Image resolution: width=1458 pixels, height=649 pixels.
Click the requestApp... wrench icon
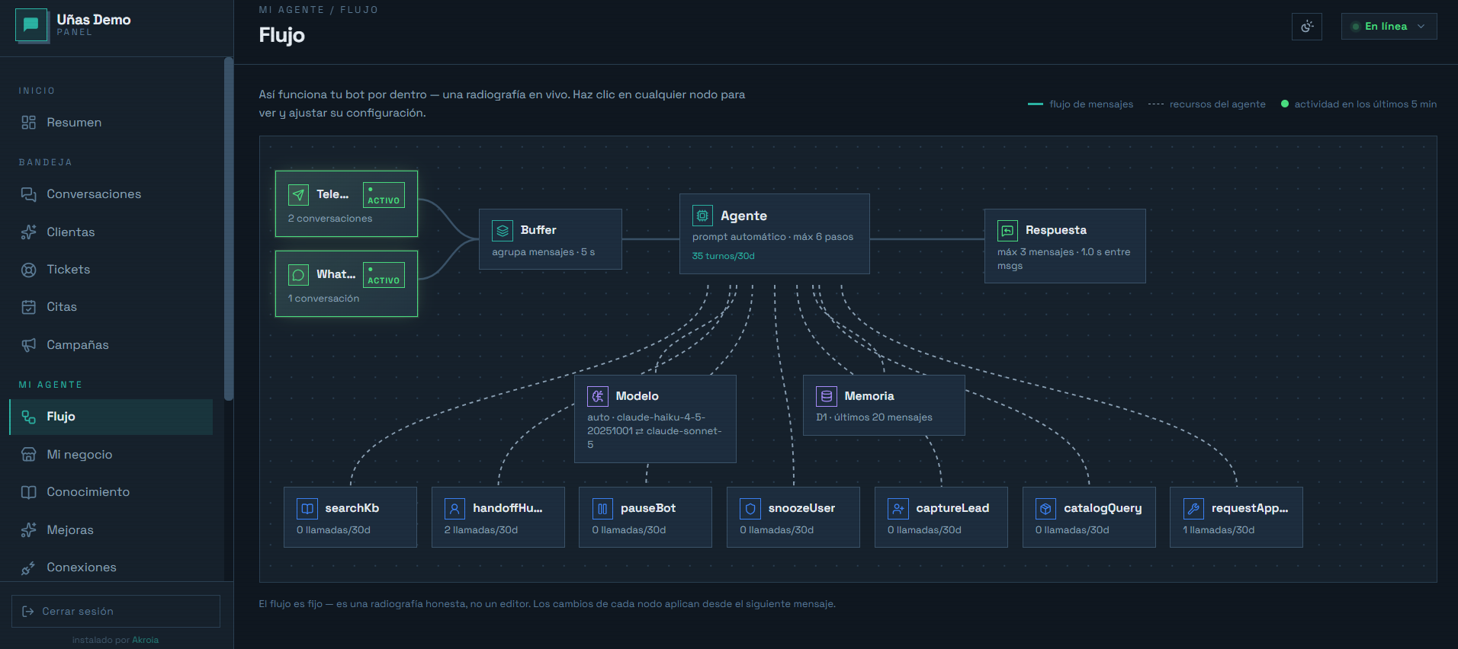[1193, 508]
